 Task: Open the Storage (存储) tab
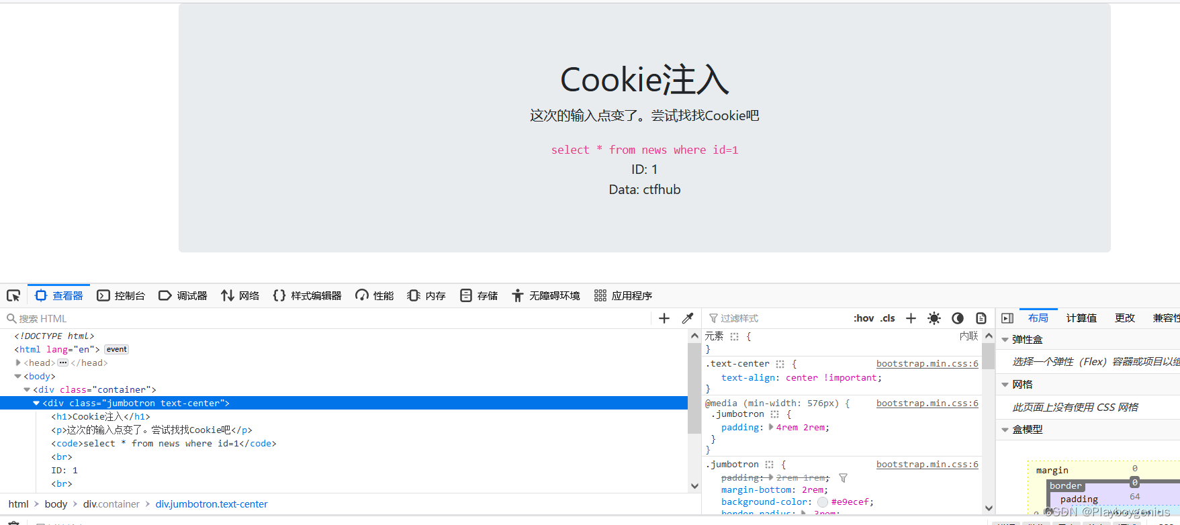pos(479,295)
